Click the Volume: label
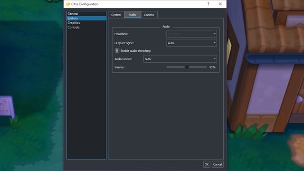This screenshot has width=304, height=171. (x=119, y=67)
